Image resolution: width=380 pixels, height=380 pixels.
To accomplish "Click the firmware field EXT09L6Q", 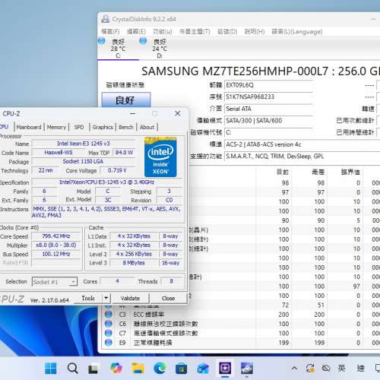I will [268, 85].
